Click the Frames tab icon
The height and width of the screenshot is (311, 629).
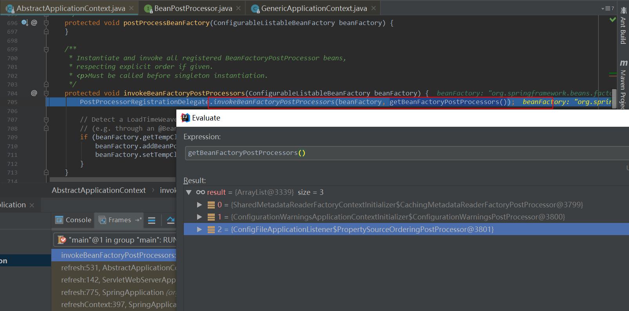tap(102, 220)
